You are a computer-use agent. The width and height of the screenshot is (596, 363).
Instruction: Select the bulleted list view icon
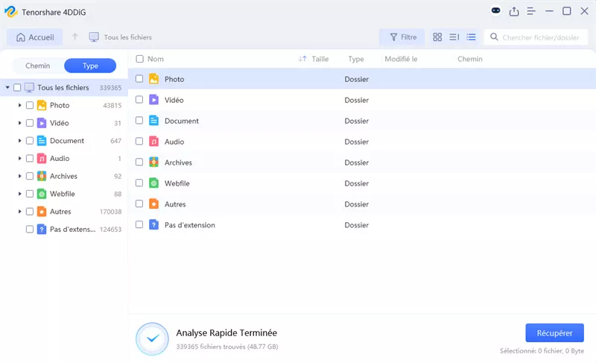pos(471,37)
